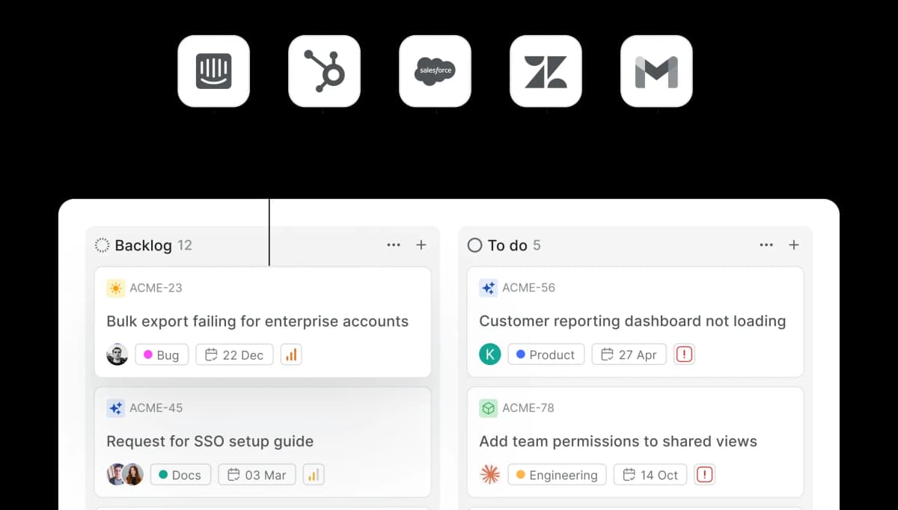Select the Salesforce integration icon
Screen dimensions: 898x510
pos(435,71)
